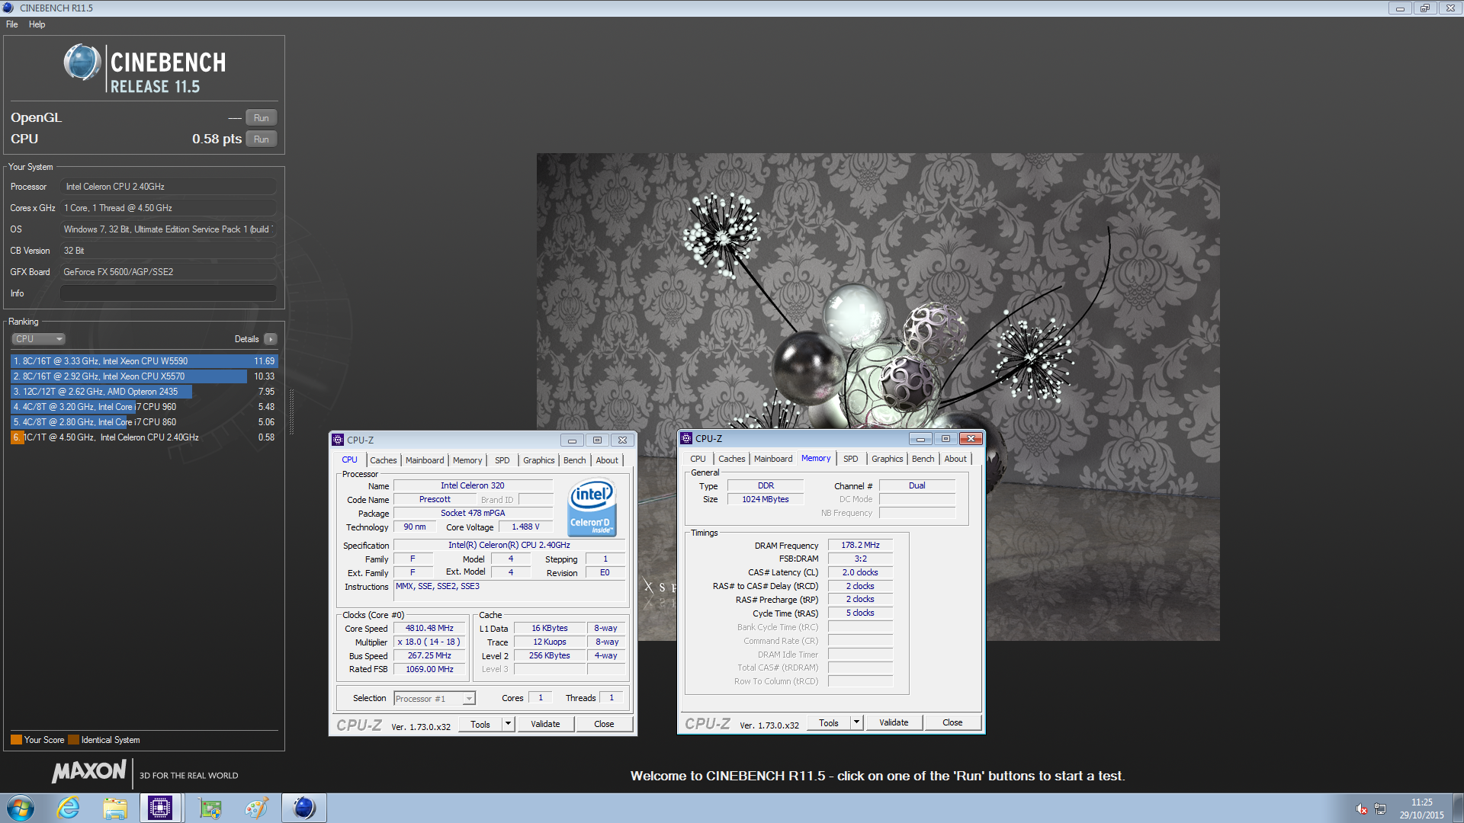Image resolution: width=1464 pixels, height=823 pixels.
Task: Open About tab in Memory CPU-Z window
Action: pos(955,459)
